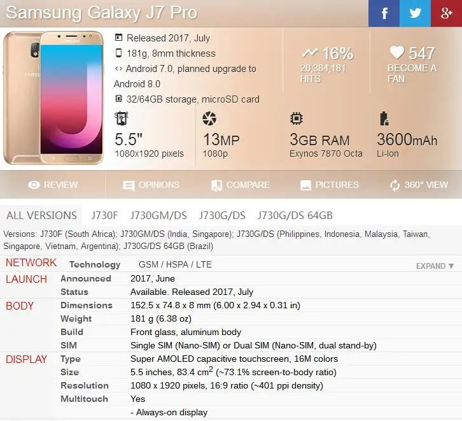Screen dimensions: 462x421
Task: Click the 547 fans count
Action: click(x=421, y=54)
